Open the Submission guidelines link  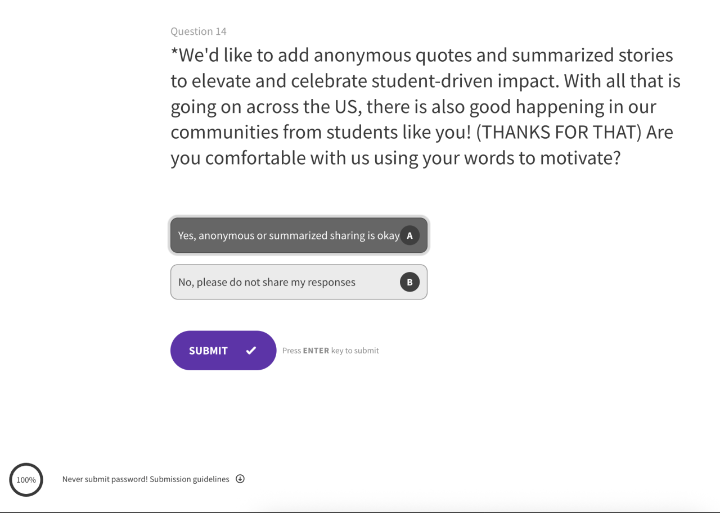(x=190, y=479)
